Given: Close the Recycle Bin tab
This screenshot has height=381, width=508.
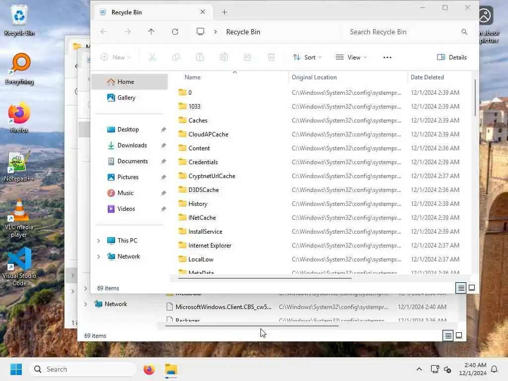Looking at the screenshot, I should click(x=203, y=12).
